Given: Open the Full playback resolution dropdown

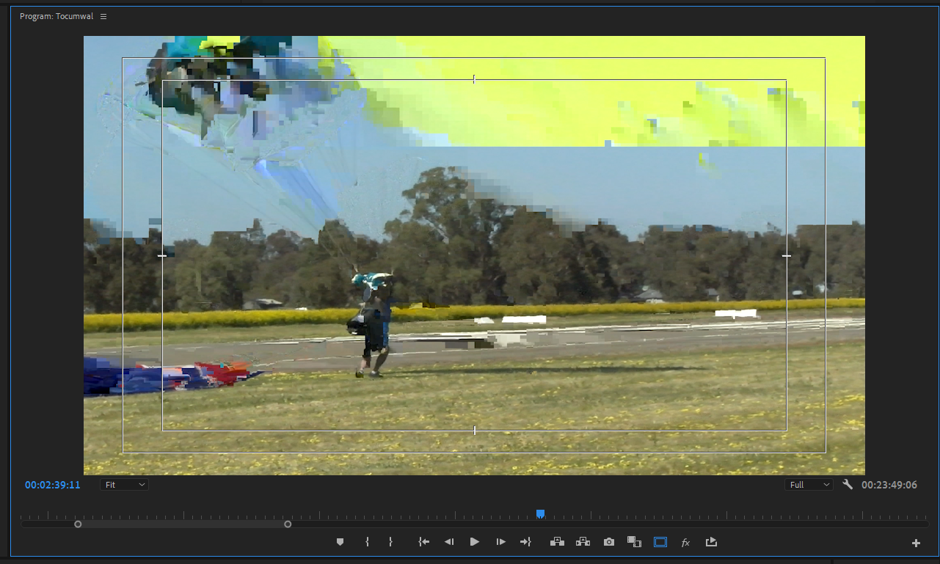Looking at the screenshot, I should [x=808, y=484].
